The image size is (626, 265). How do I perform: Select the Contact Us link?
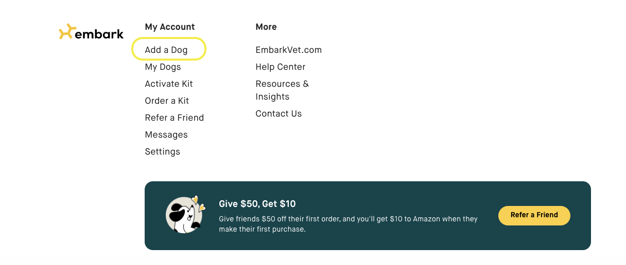pos(279,113)
